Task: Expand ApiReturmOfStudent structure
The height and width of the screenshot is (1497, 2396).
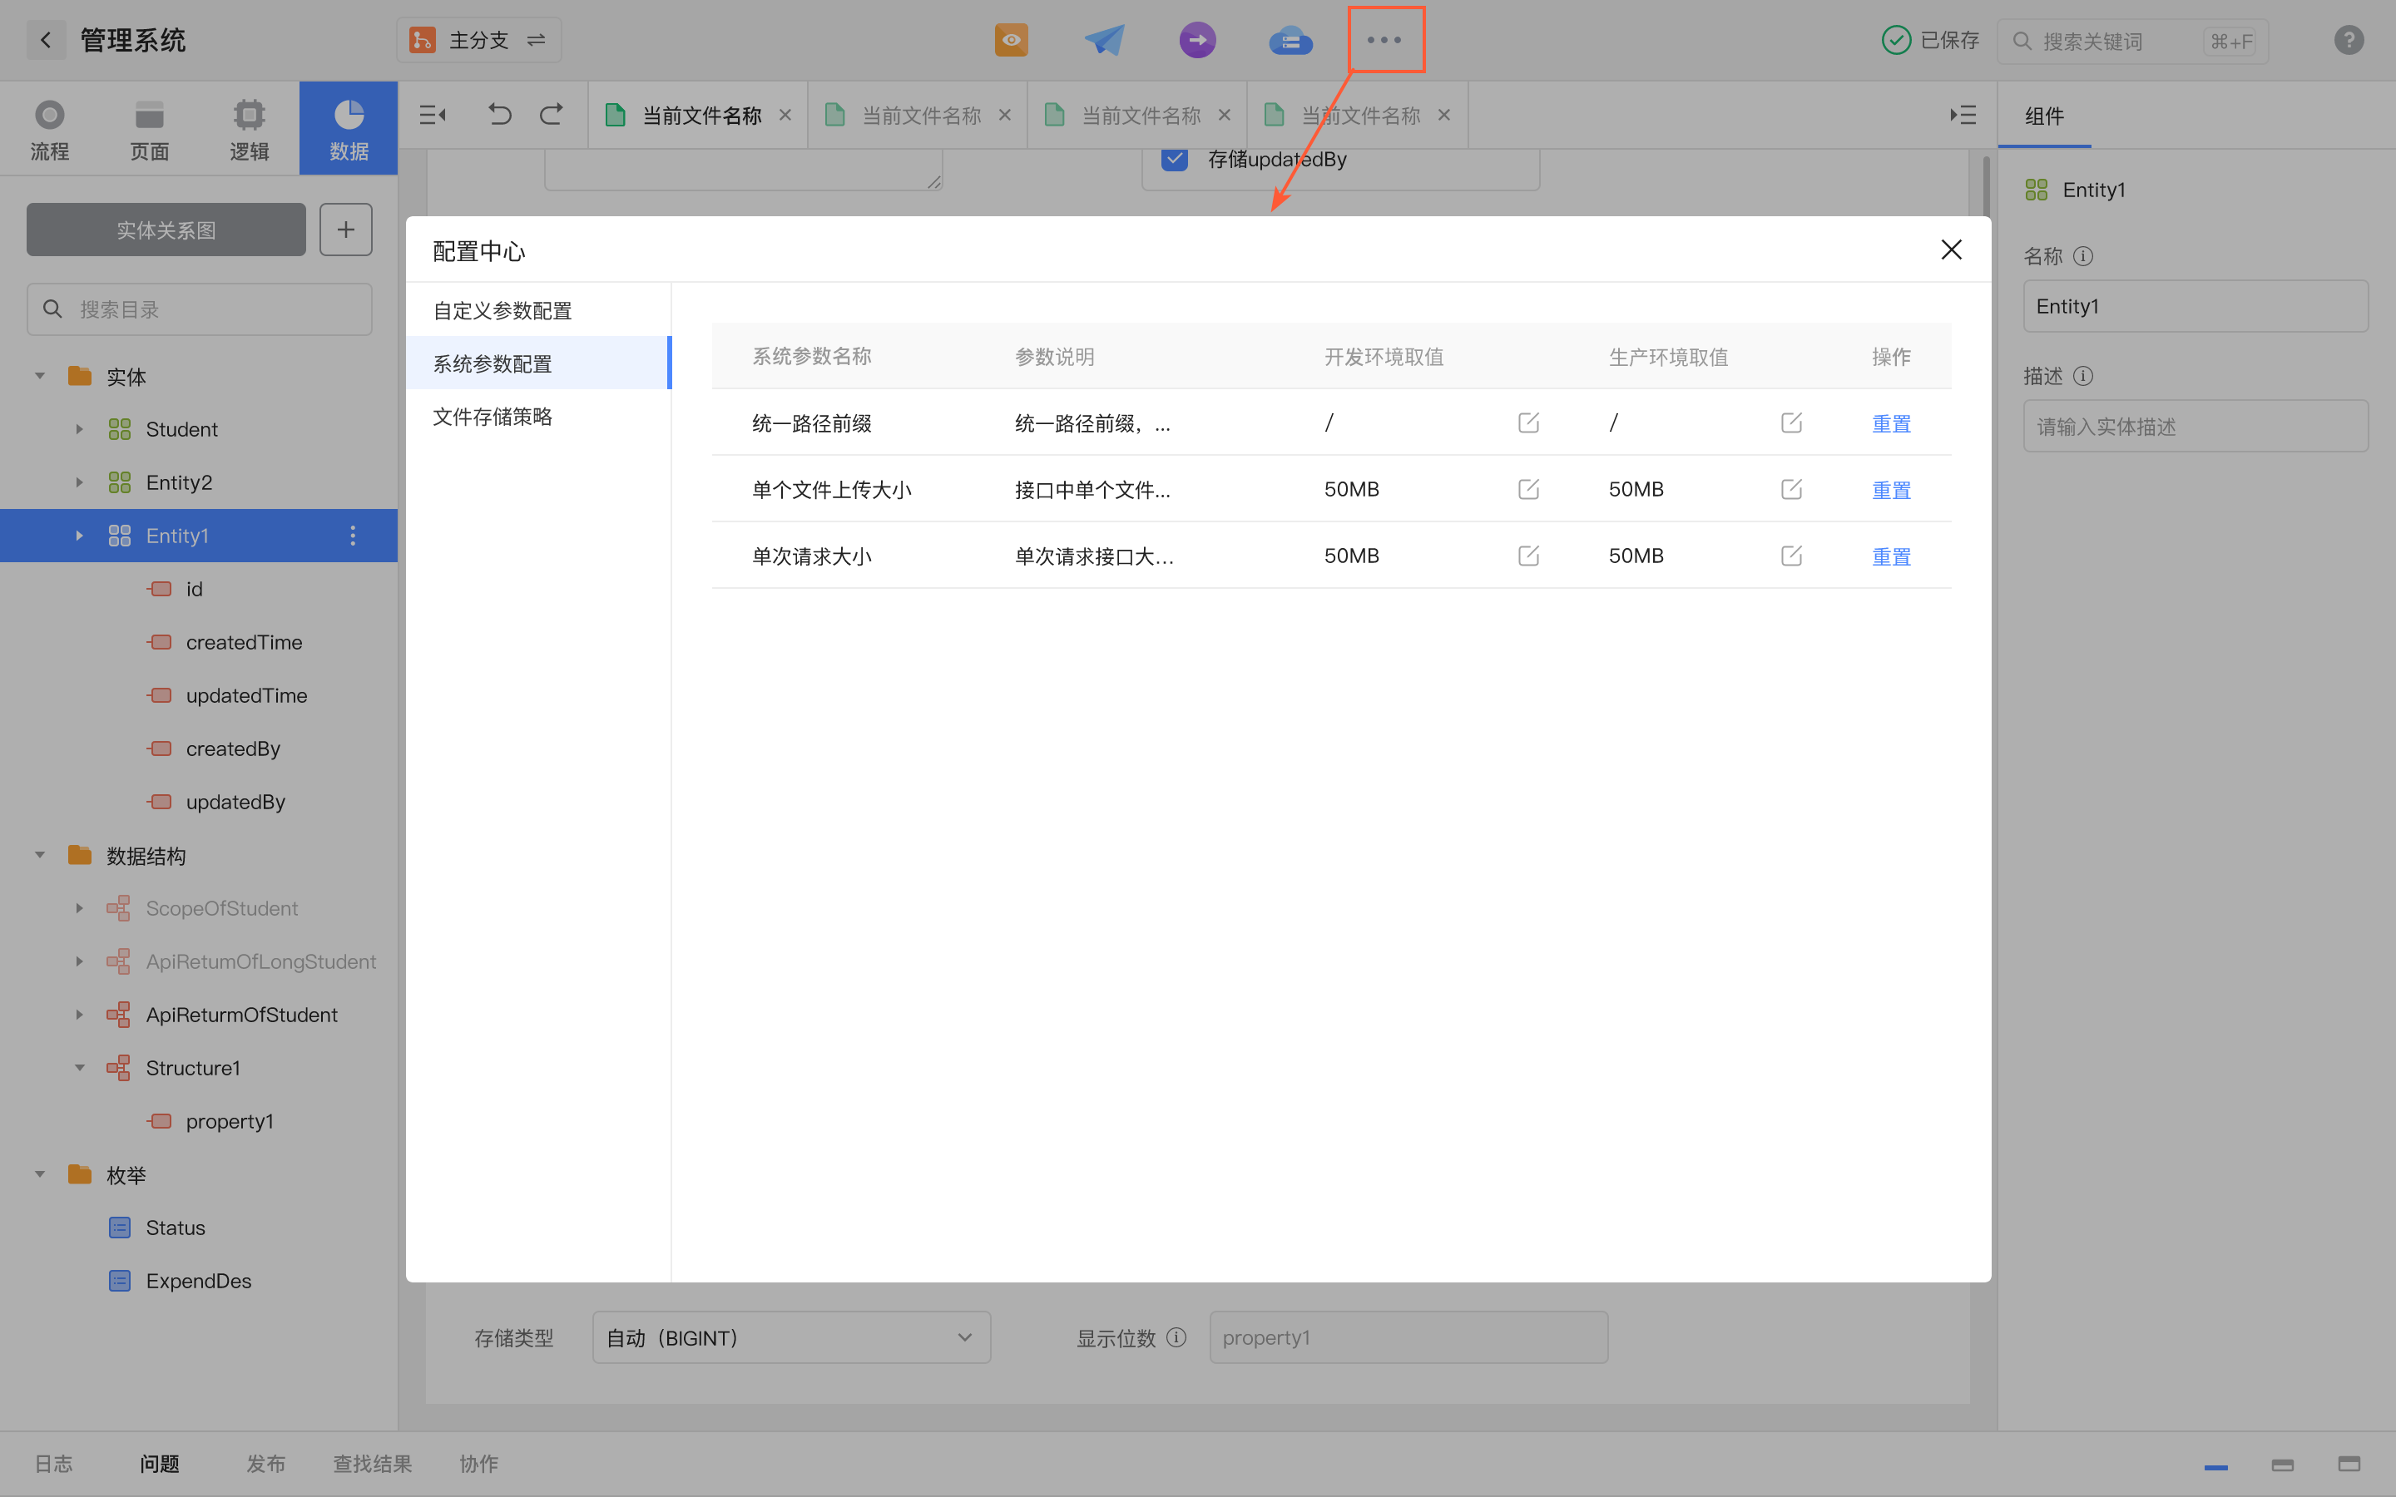Action: point(79,1015)
